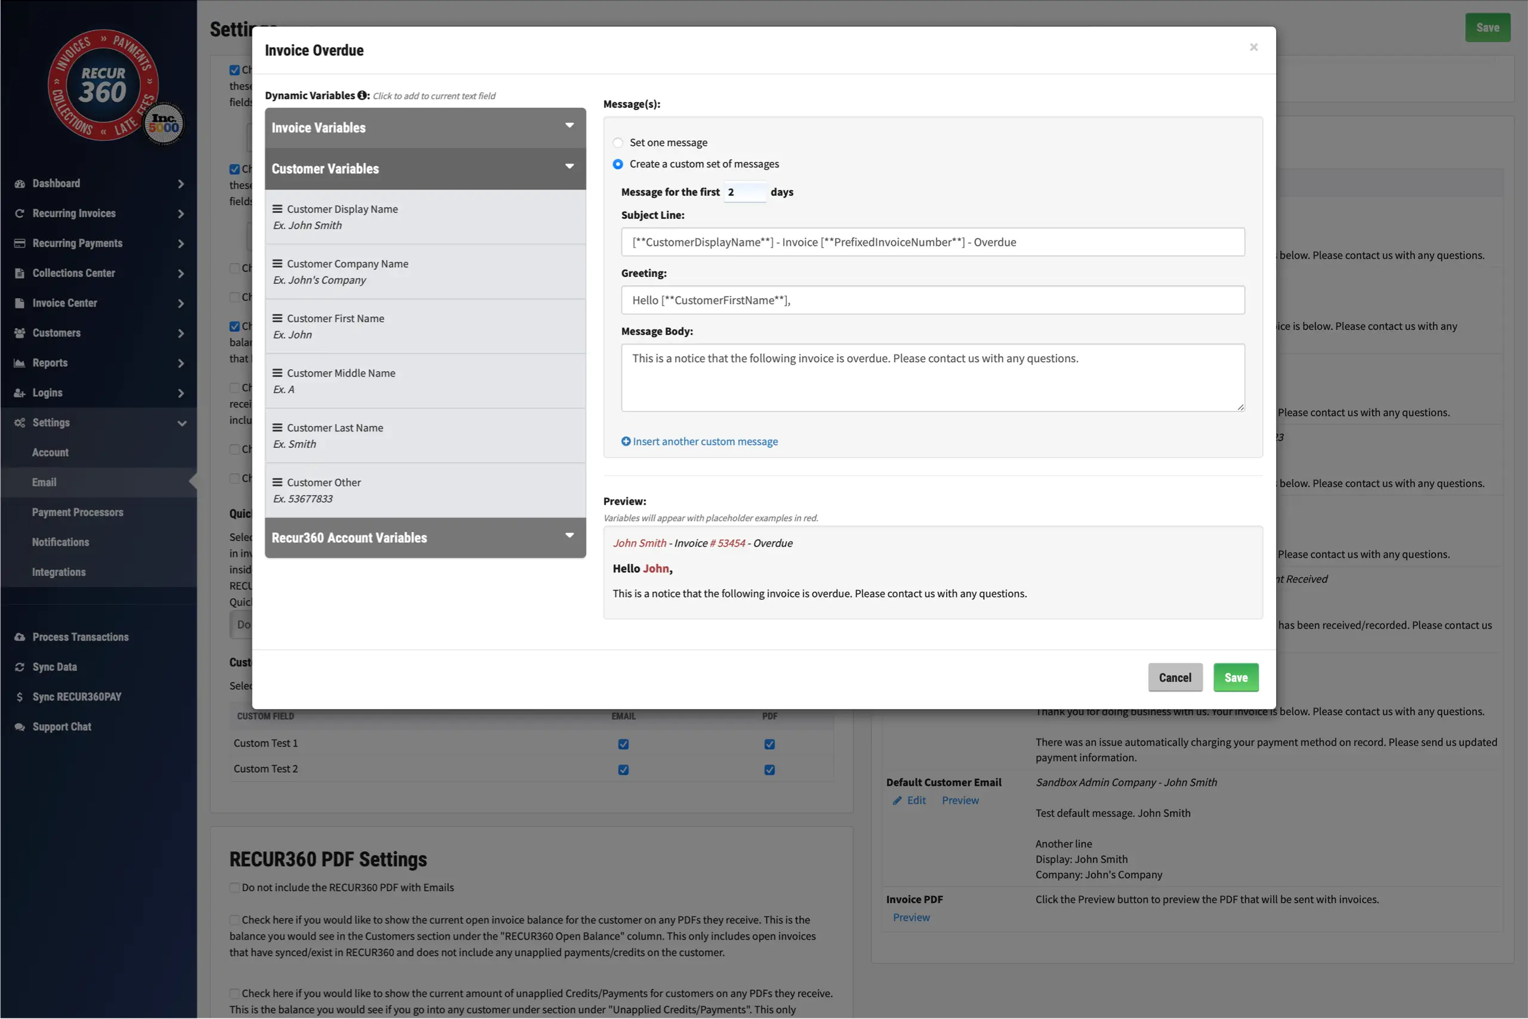Click the 'Message for the first' days field
The width and height of the screenshot is (1528, 1019).
click(x=744, y=192)
